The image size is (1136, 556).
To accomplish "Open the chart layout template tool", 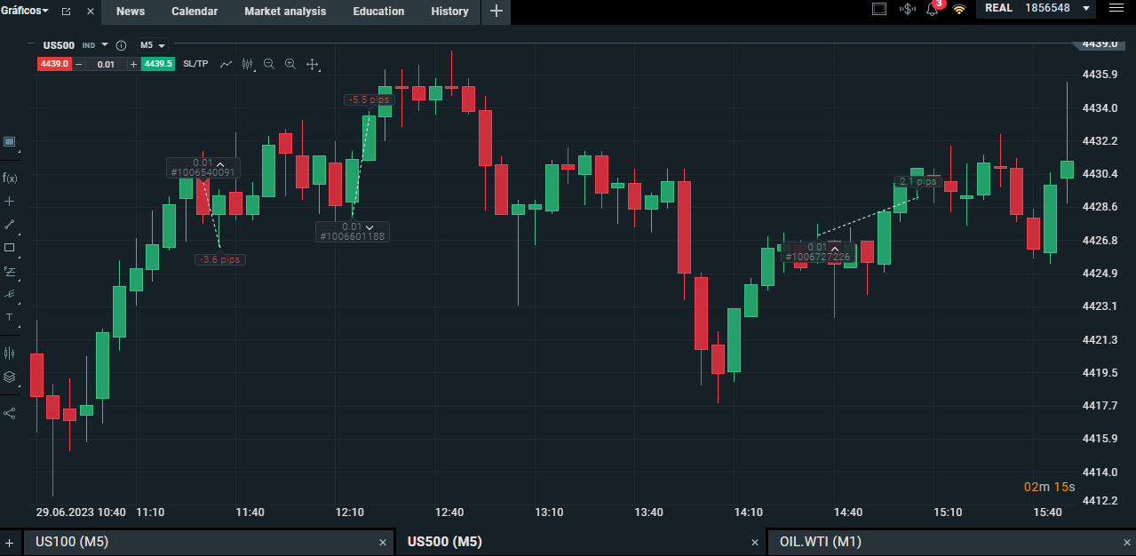I will coord(10,141).
